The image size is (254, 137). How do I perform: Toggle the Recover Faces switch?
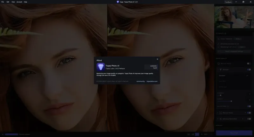coord(249,113)
